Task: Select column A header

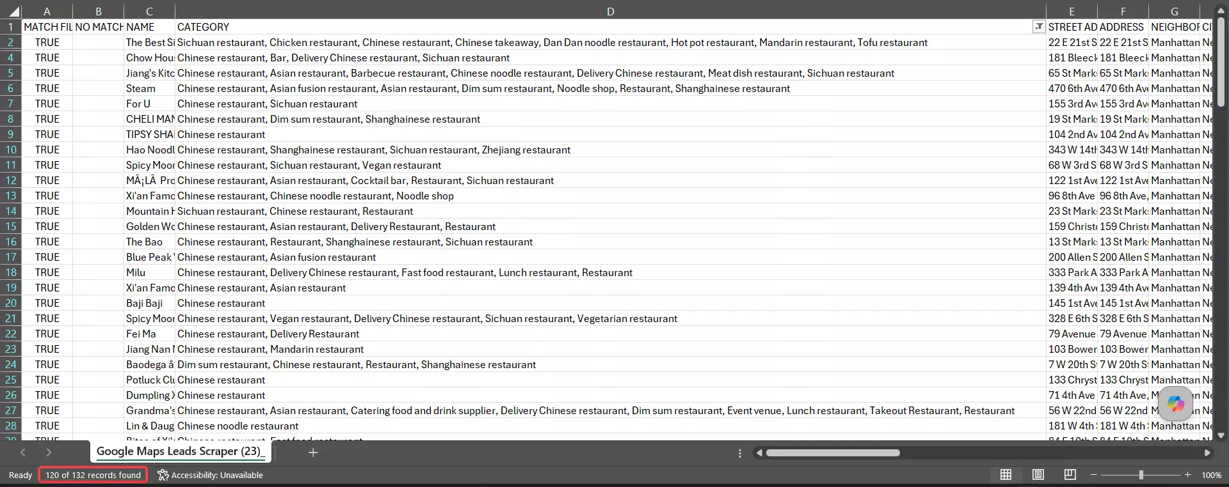Action: point(47,12)
